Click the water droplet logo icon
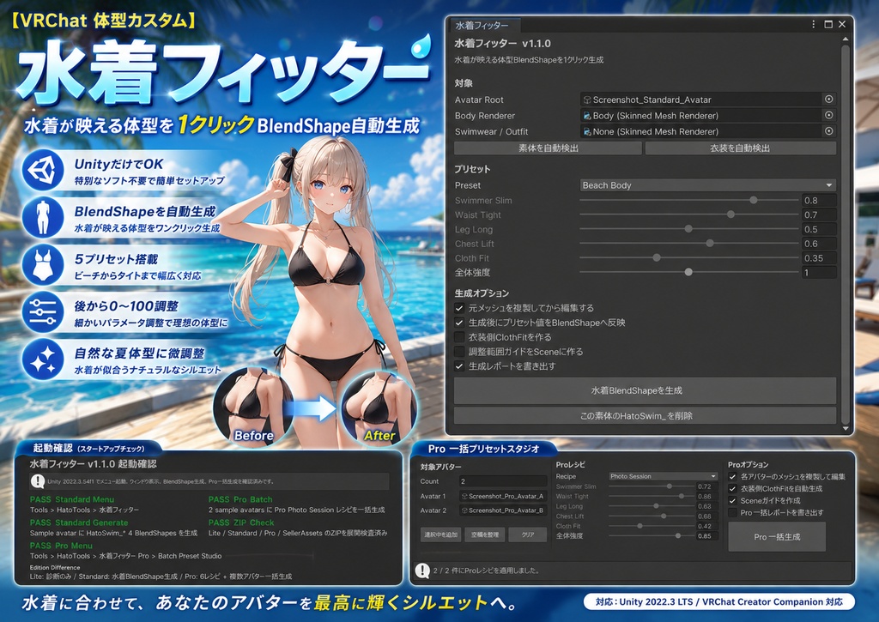 421,45
